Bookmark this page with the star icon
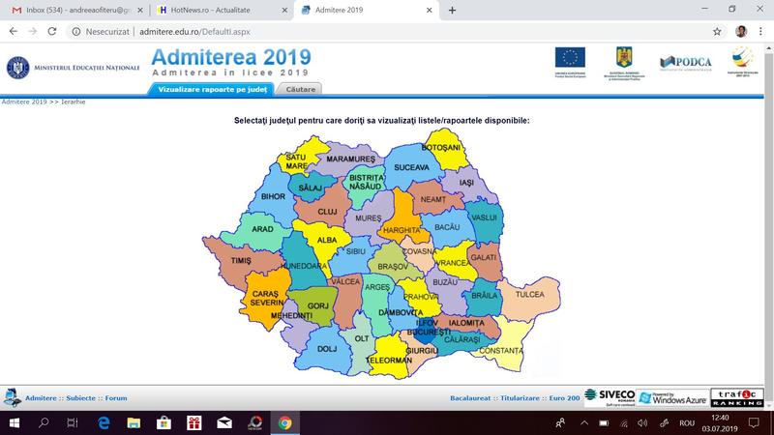 717,31
